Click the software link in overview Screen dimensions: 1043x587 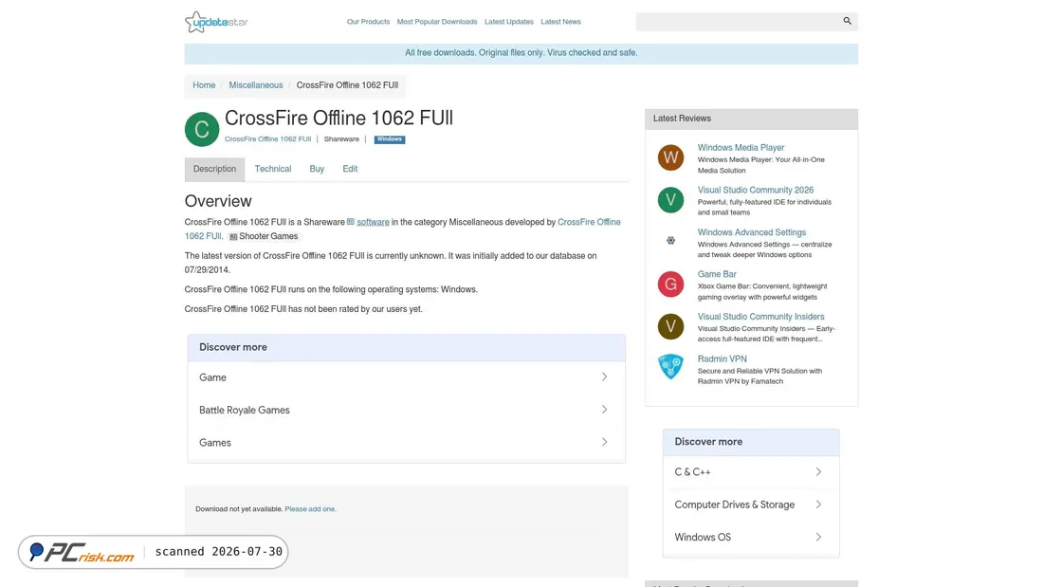[x=373, y=222]
